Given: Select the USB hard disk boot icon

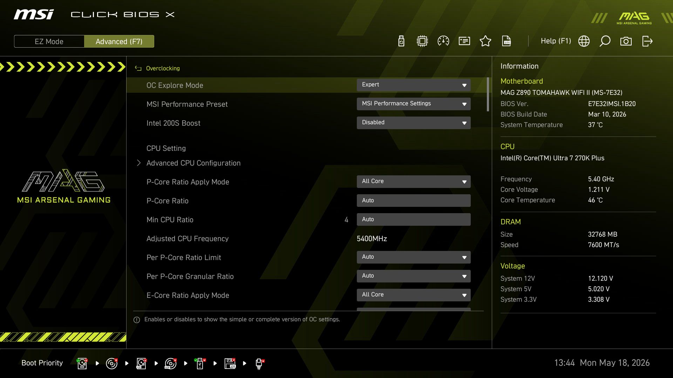Looking at the screenshot, I should click(x=141, y=363).
